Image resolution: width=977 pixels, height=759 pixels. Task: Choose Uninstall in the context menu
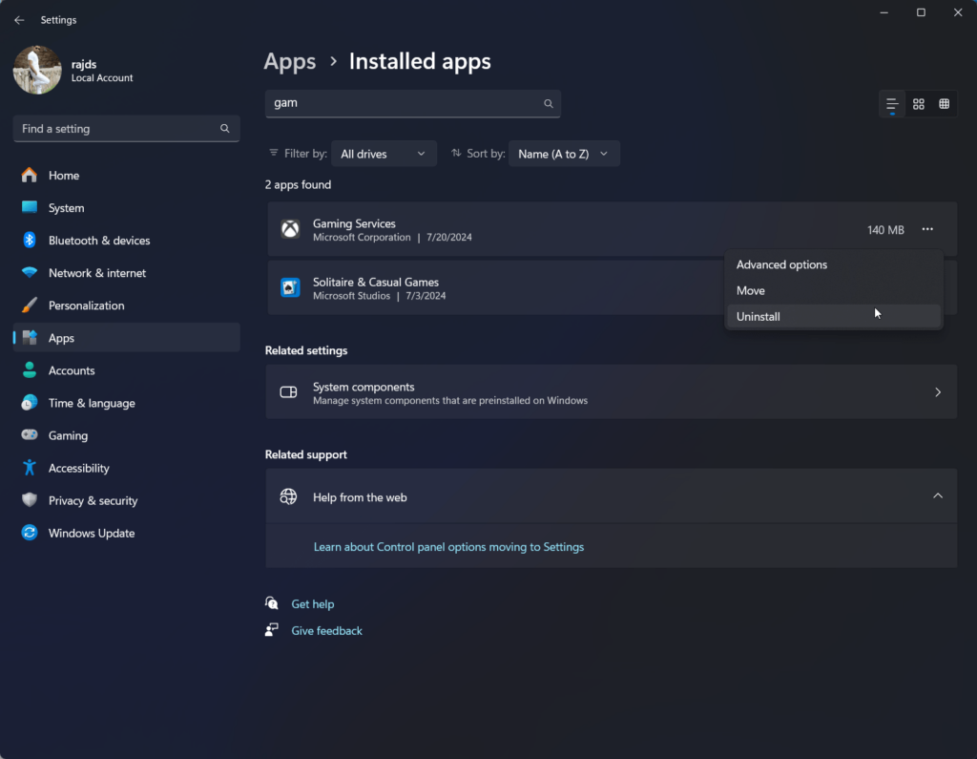[x=834, y=316]
